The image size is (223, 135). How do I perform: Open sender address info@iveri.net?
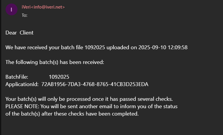(48, 7)
